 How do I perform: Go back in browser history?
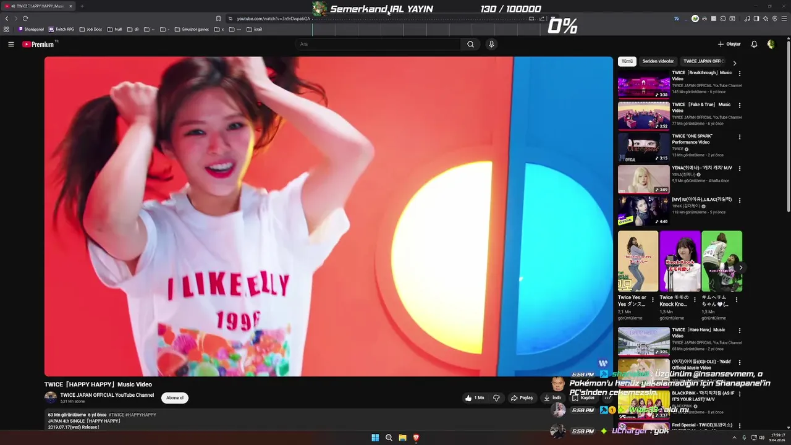(x=7, y=19)
